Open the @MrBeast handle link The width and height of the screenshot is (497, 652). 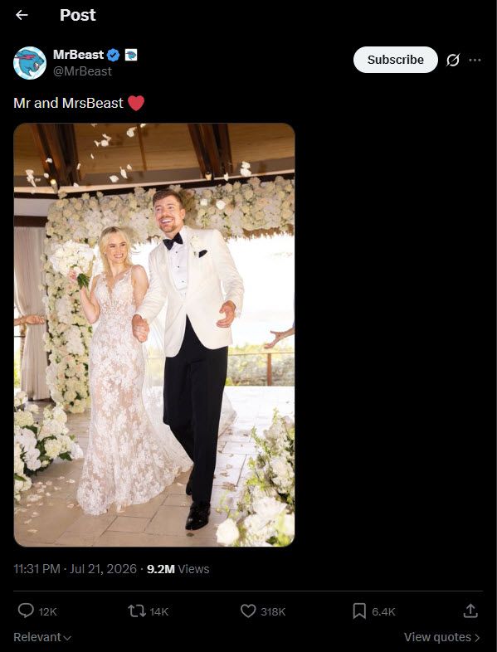tap(82, 71)
